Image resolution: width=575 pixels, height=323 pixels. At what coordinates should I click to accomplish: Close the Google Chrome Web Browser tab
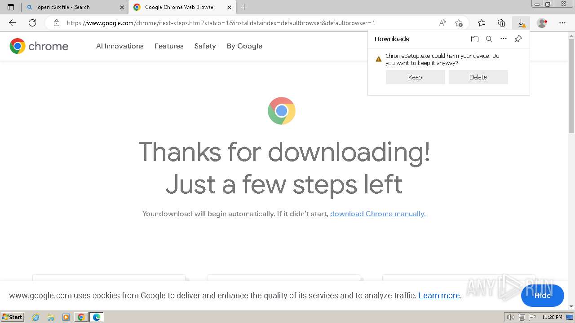tap(229, 7)
